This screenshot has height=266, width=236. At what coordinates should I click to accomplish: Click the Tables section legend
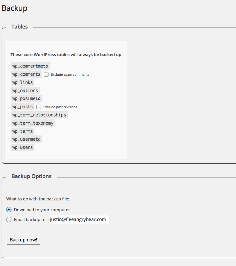click(20, 27)
